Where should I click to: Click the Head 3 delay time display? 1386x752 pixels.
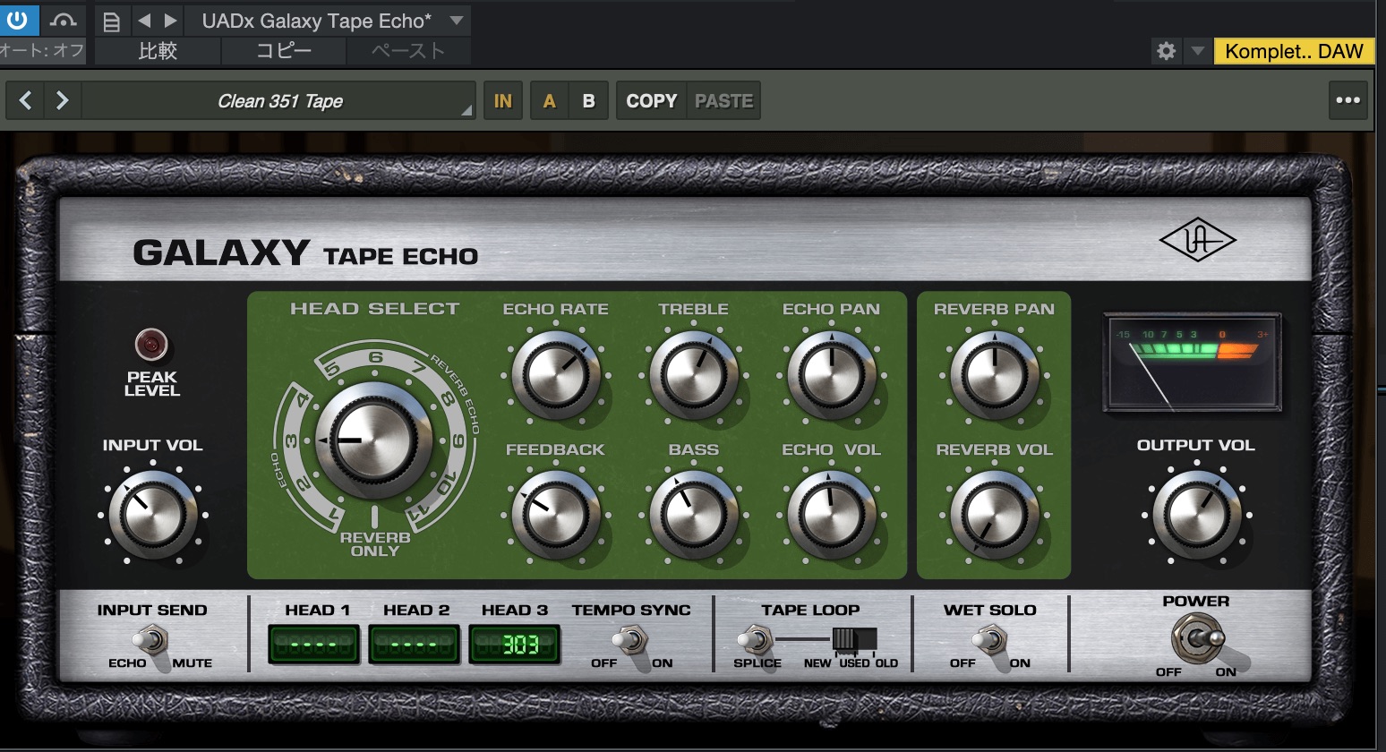[x=516, y=644]
